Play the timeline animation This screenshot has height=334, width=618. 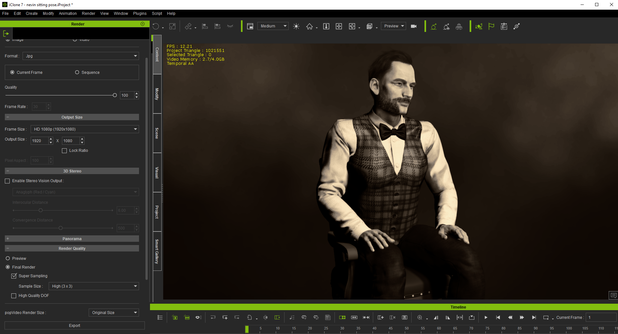click(486, 318)
